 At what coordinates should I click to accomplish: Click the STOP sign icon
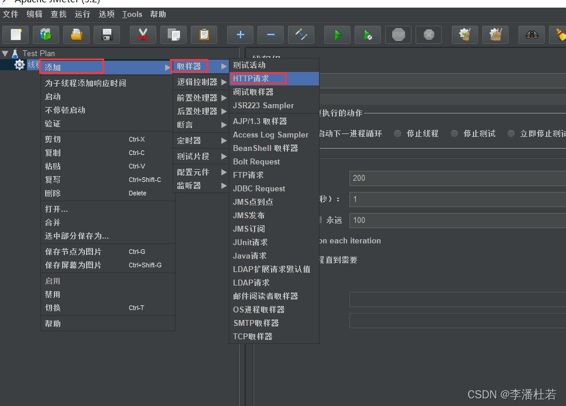pyautogui.click(x=399, y=35)
